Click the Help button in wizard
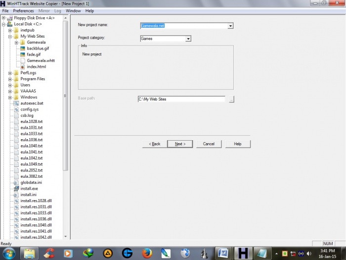The image size is (346, 260). [238, 144]
